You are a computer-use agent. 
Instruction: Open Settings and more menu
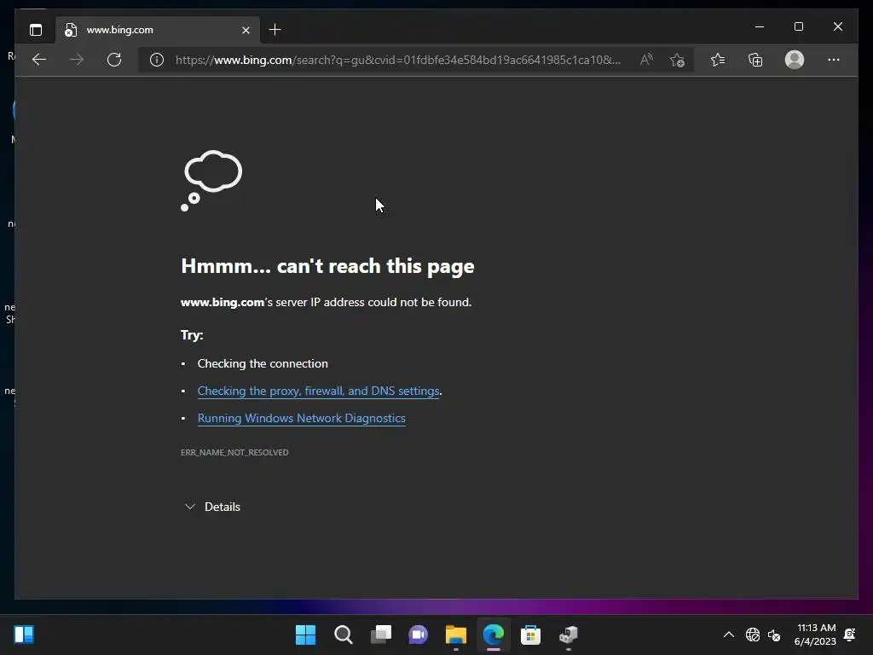834,60
